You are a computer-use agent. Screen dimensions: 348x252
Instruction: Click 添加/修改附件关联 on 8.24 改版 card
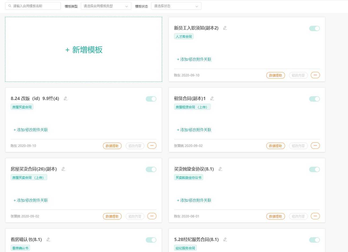(x=31, y=130)
